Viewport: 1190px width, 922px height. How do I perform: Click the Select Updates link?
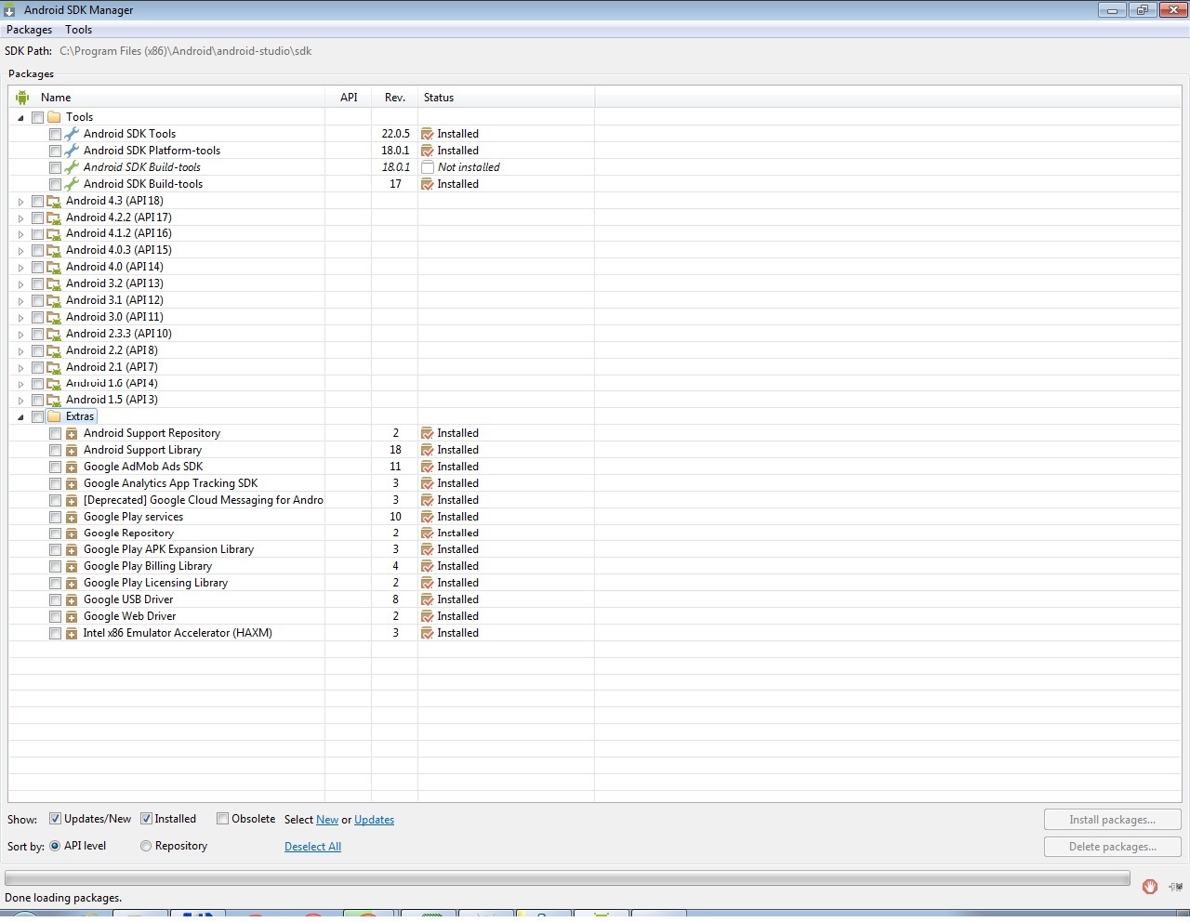[374, 820]
